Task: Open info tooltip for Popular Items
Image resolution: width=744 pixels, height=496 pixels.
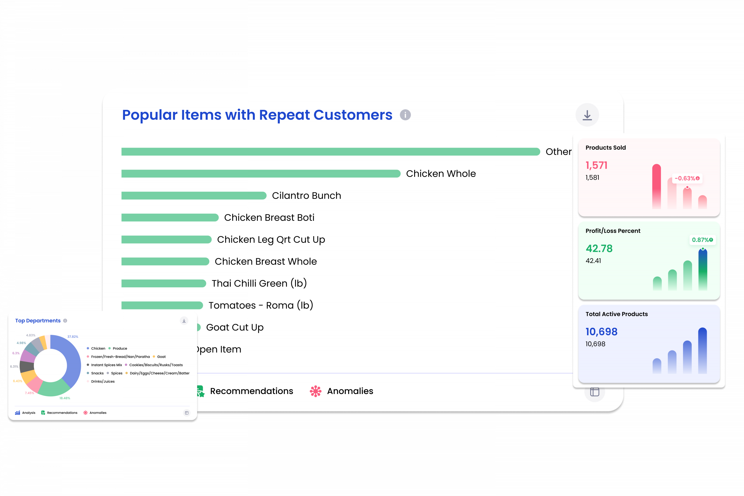Action: point(405,115)
